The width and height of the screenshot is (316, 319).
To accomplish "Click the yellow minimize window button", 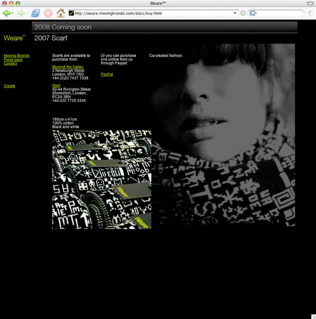I will pyautogui.click(x=11, y=3).
